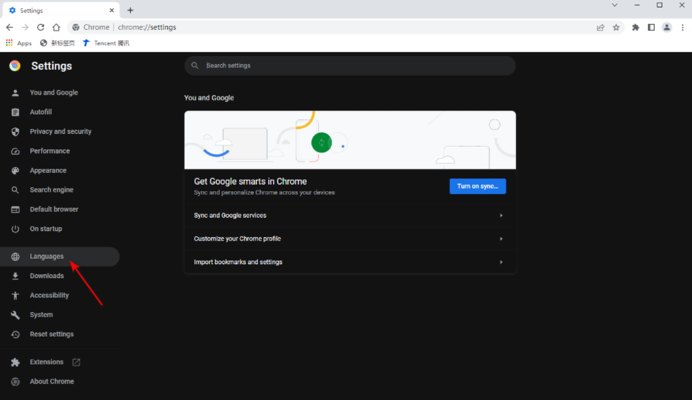Open Privacy and security settings
Viewport: 692px width, 400px height.
coord(60,131)
